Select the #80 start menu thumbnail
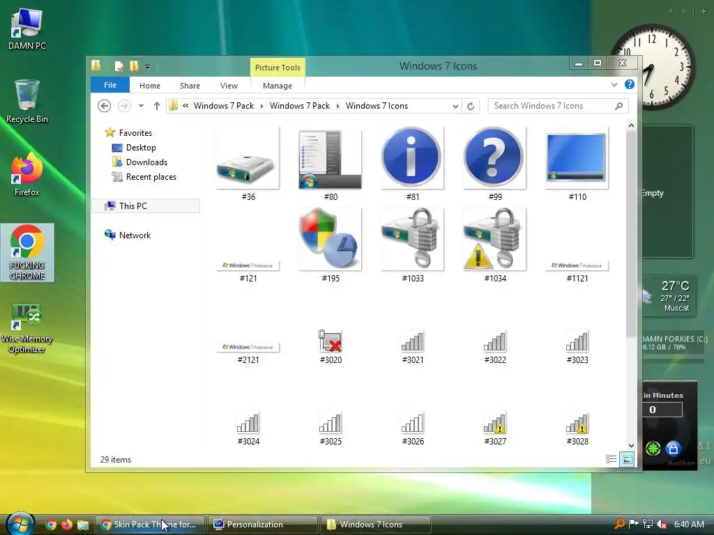The height and width of the screenshot is (535, 714). 330,158
